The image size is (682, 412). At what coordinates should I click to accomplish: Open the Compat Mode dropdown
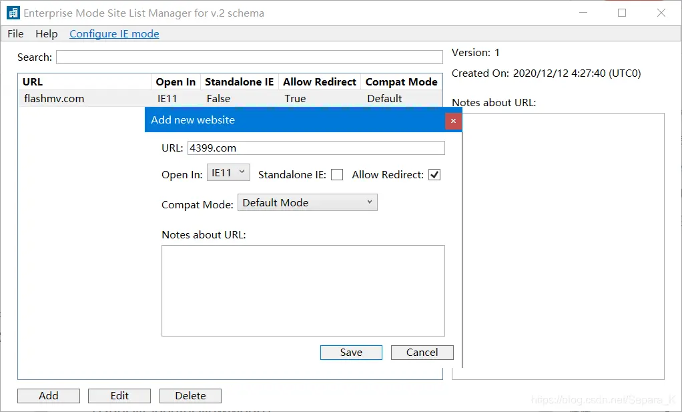click(307, 203)
